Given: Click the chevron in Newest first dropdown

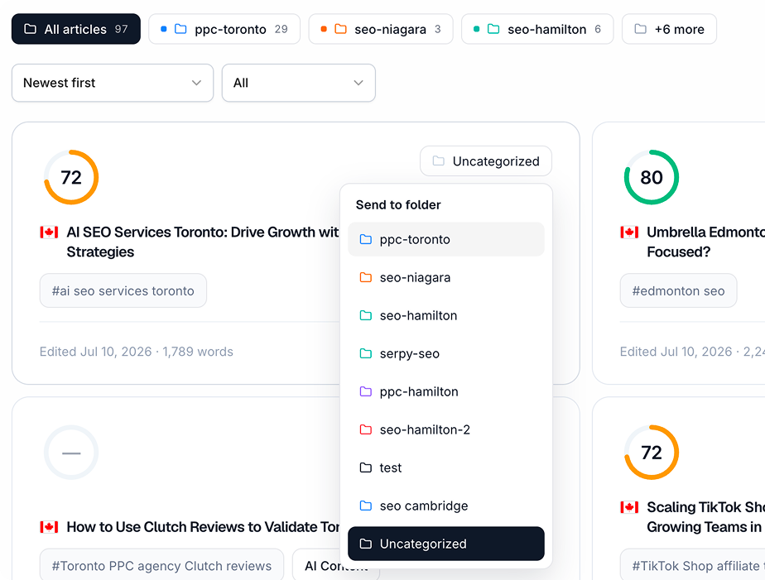Looking at the screenshot, I should coord(196,83).
